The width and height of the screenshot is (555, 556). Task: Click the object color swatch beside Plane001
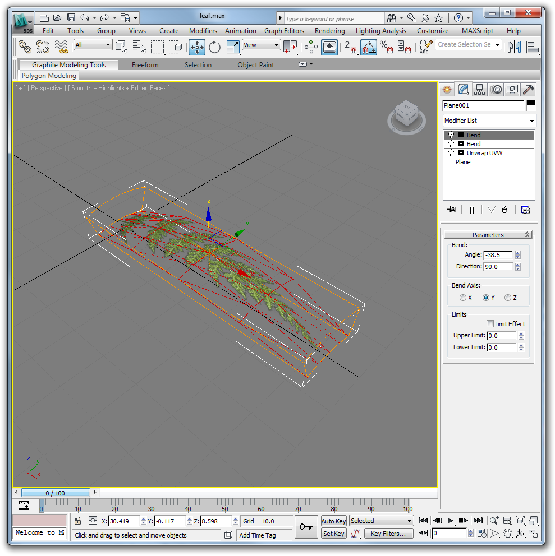[530, 105]
